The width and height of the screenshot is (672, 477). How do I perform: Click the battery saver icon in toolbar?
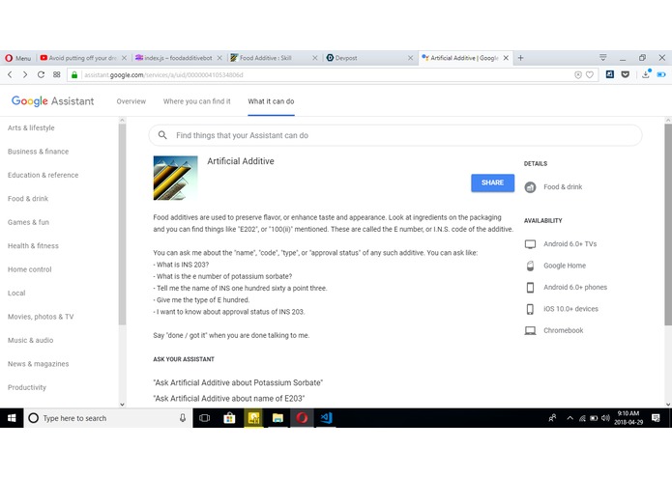pyautogui.click(x=661, y=74)
